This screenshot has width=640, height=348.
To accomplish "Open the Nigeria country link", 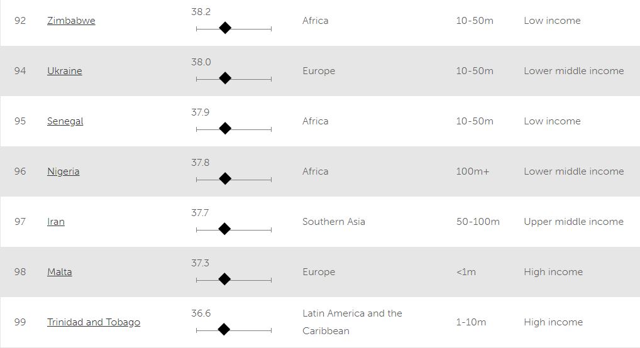I will (63, 171).
